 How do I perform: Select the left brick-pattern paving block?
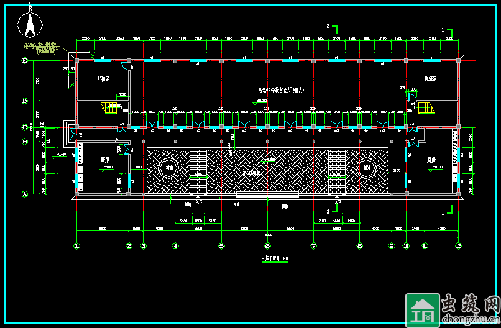point(198,171)
